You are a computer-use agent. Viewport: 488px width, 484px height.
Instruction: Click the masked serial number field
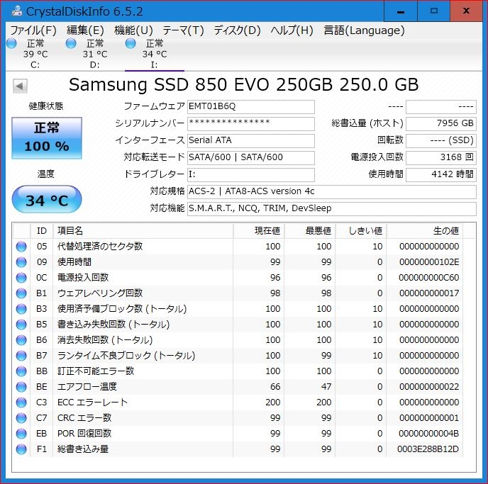pos(251,123)
